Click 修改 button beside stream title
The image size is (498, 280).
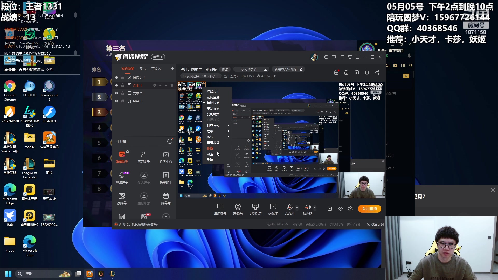225,69
